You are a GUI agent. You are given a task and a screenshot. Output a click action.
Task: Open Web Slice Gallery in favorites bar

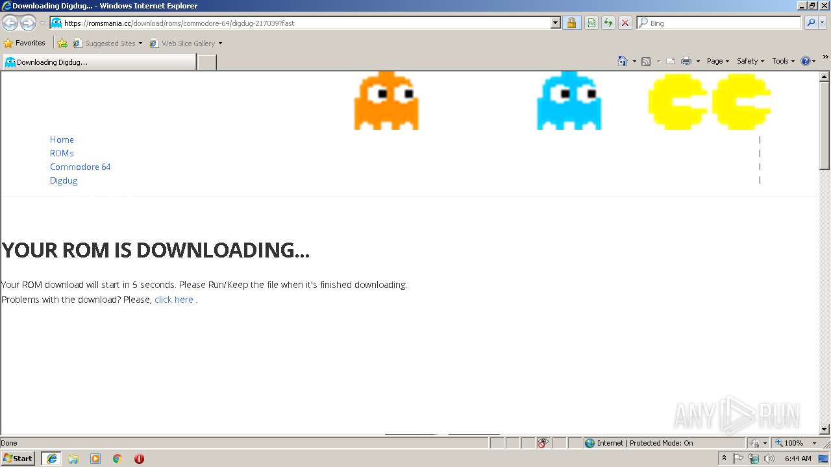[186, 43]
